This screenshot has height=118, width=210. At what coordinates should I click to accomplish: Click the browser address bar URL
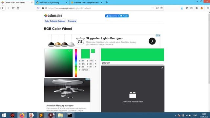point(70,8)
